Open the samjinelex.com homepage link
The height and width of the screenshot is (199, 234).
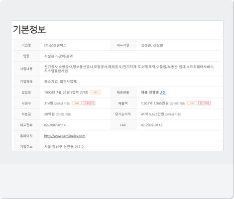tap(65, 136)
